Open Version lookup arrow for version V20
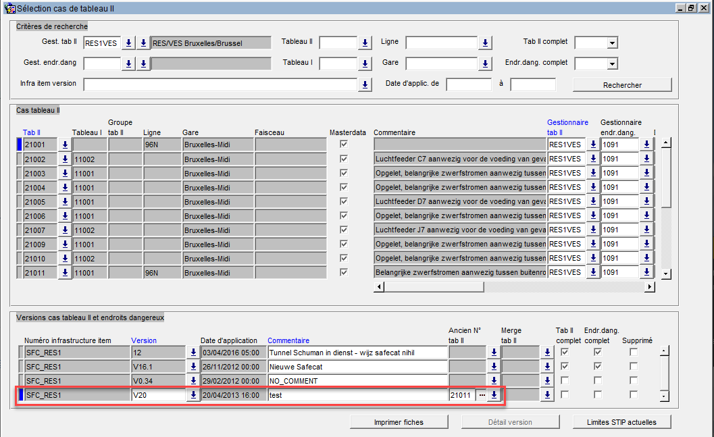This screenshot has width=714, height=437. click(x=193, y=394)
